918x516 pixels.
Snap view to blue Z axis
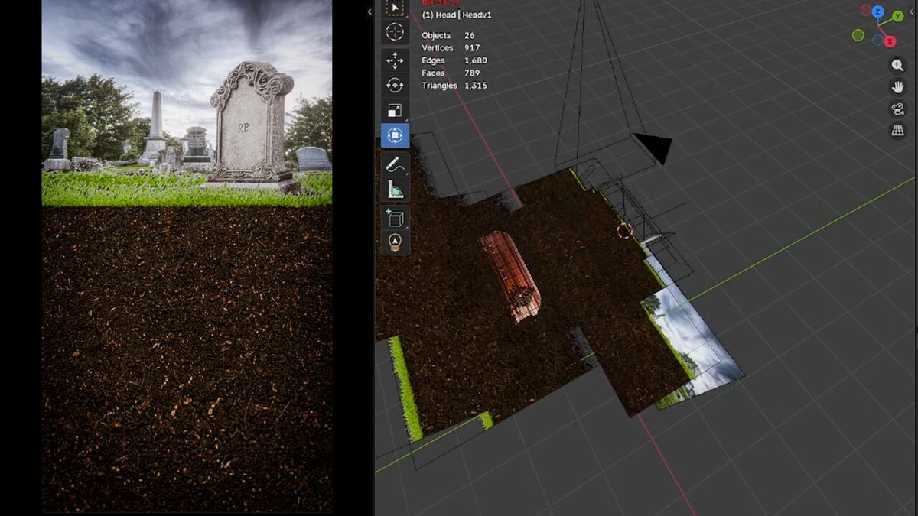[878, 12]
